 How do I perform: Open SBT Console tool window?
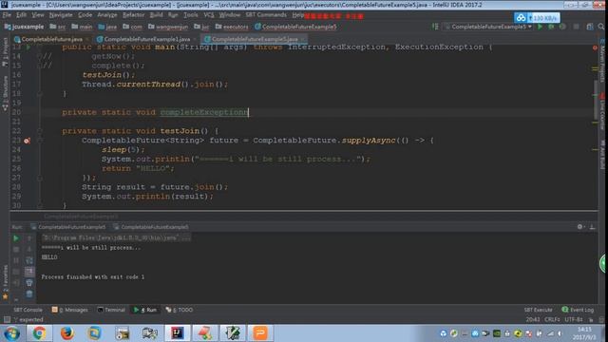pos(28,310)
